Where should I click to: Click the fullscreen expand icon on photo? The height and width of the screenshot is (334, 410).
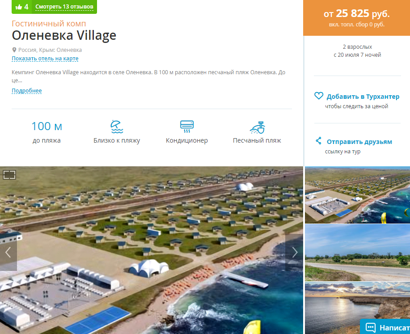pyautogui.click(x=9, y=174)
